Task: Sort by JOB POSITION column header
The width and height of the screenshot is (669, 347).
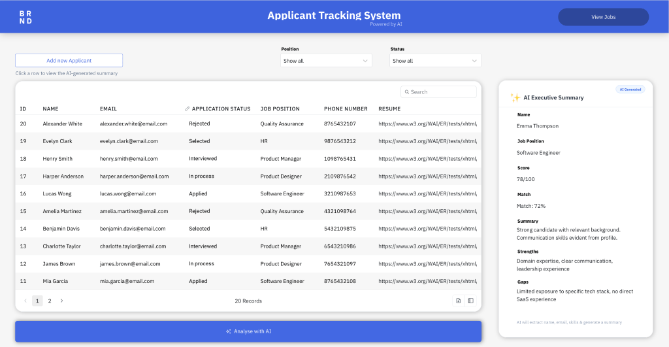Action: point(280,109)
